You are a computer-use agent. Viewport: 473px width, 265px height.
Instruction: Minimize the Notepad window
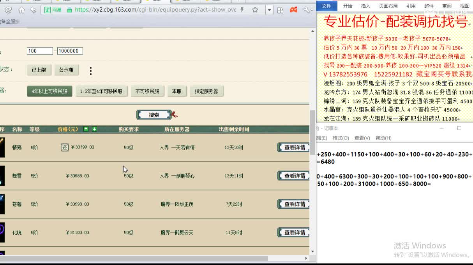coord(442,128)
